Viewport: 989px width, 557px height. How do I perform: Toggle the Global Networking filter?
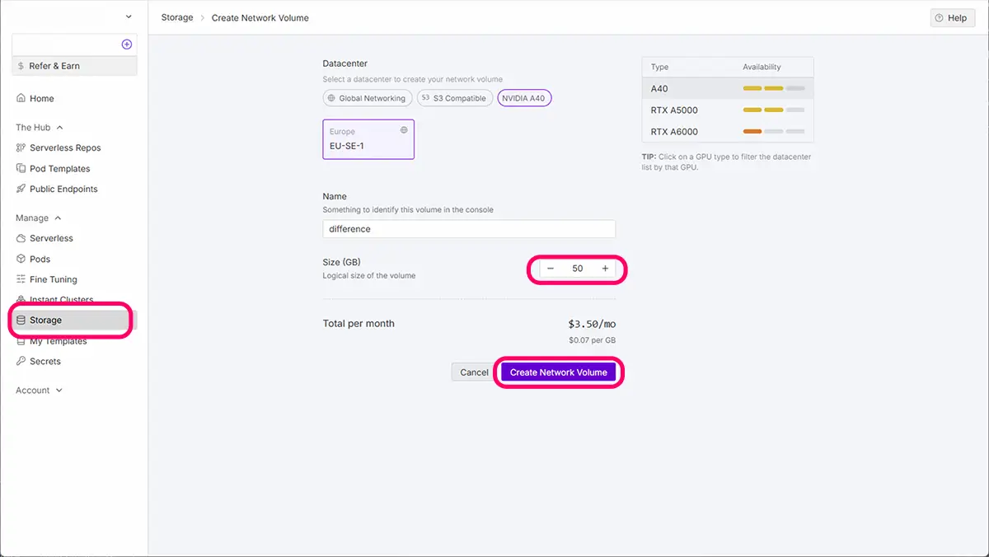coord(367,98)
